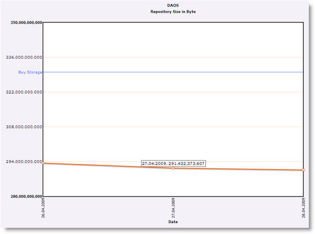Click the 280,000,000,000 y-axis label
Viewport: 315px width, 234px height.
[x=23, y=196]
